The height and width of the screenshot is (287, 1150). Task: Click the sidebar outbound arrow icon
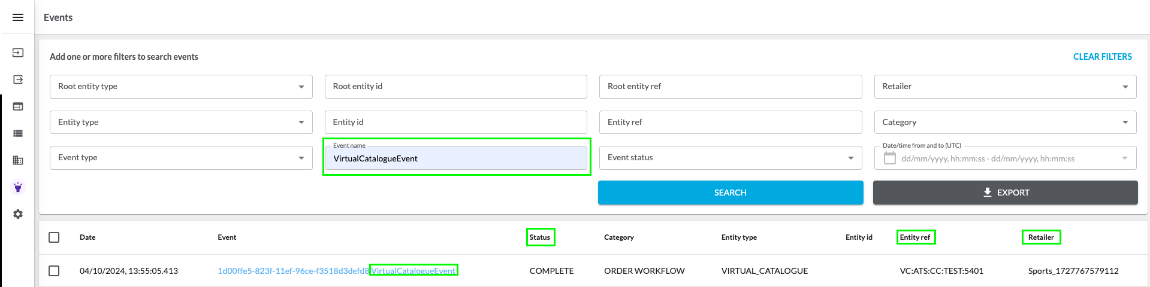18,80
